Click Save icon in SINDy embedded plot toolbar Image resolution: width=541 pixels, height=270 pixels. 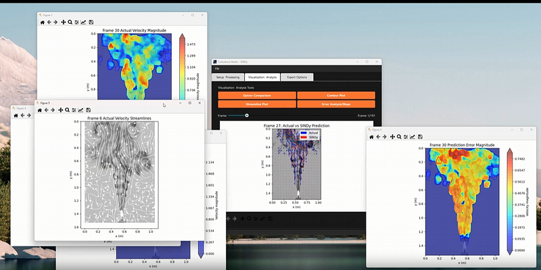click(270, 219)
